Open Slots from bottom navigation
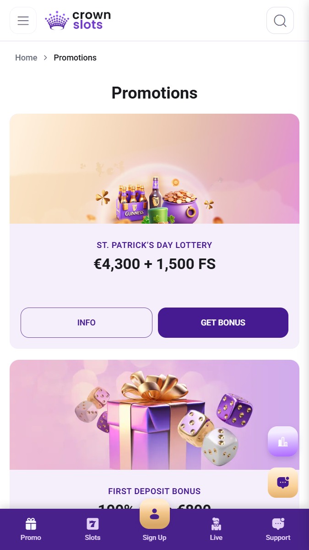This screenshot has height=550, width=309. pos(92,529)
